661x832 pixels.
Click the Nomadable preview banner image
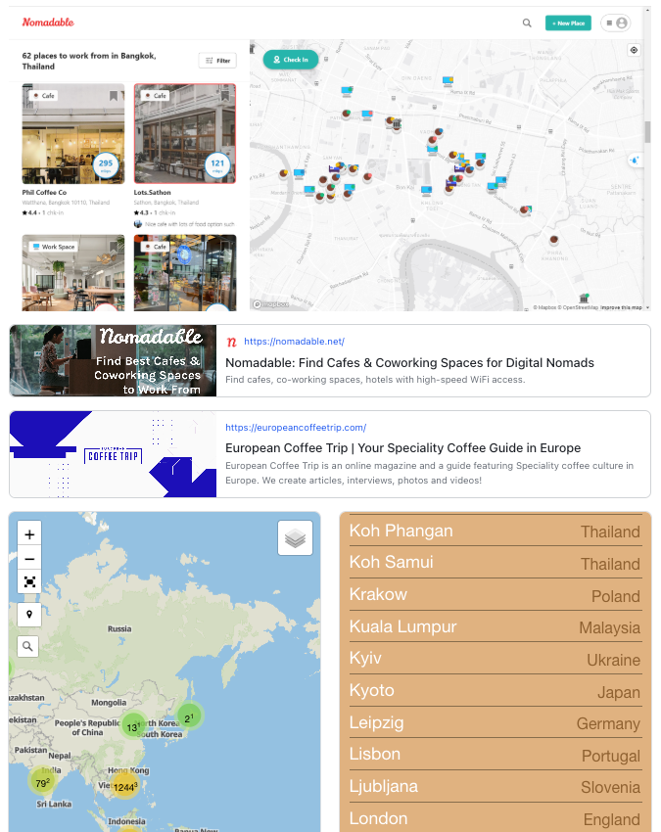point(113,361)
